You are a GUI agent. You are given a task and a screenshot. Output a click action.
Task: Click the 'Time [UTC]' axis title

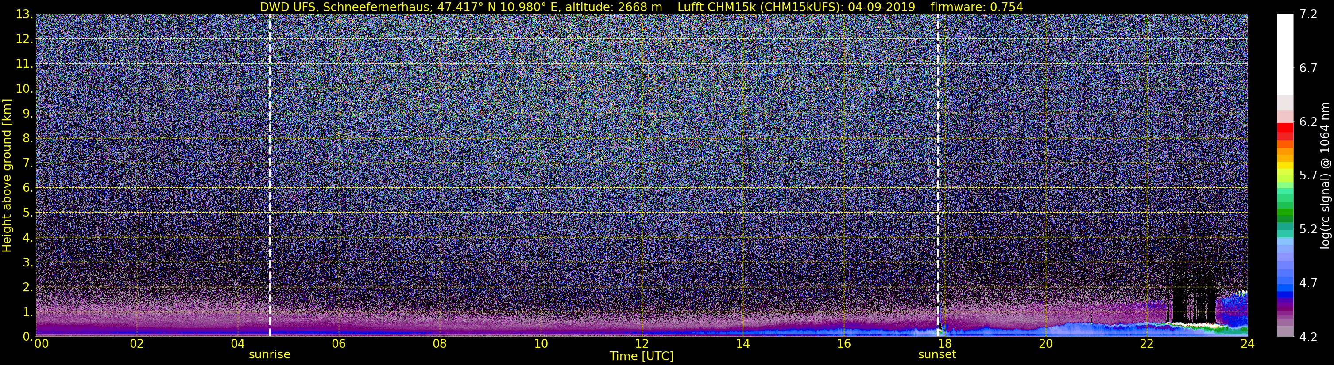coord(641,356)
